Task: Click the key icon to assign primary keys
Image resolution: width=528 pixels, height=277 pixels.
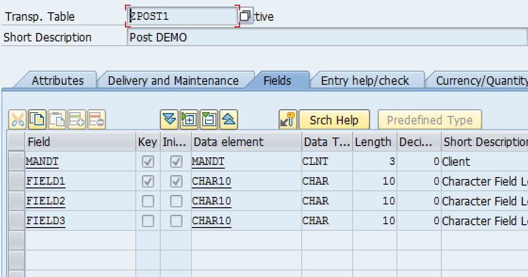Action: tap(288, 119)
